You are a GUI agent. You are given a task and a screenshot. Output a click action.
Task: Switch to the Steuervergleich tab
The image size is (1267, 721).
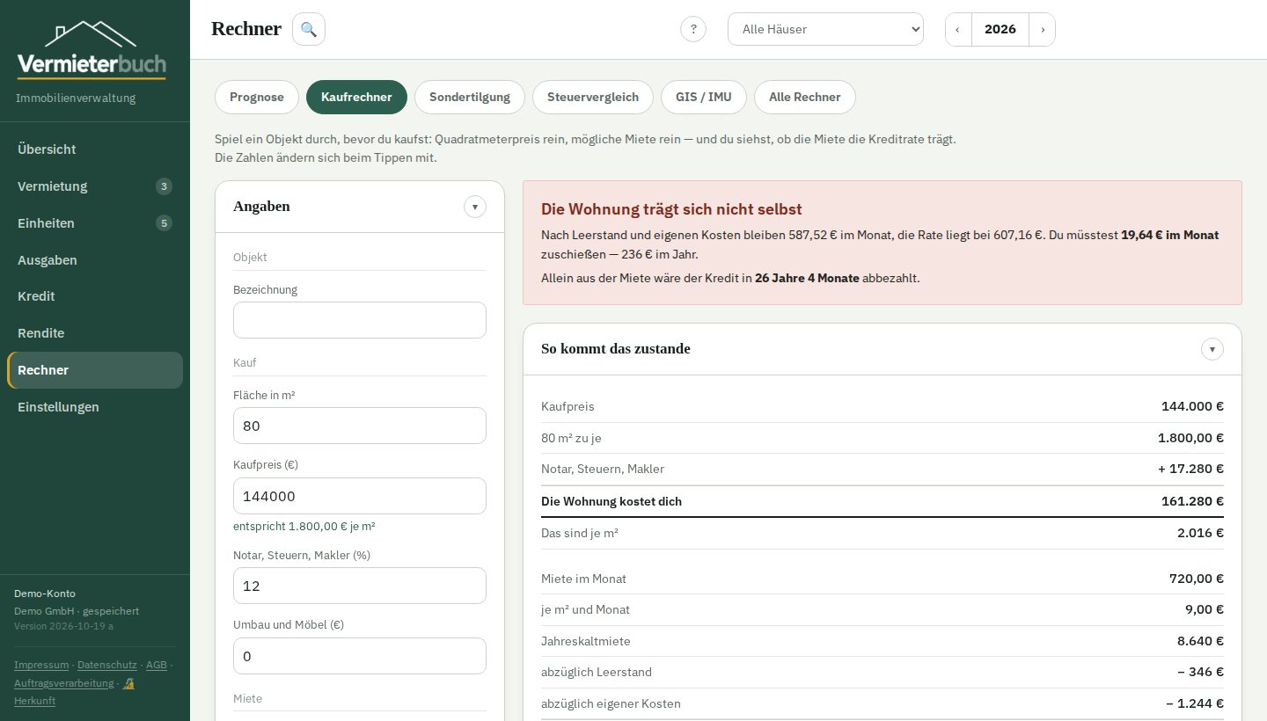pos(593,97)
